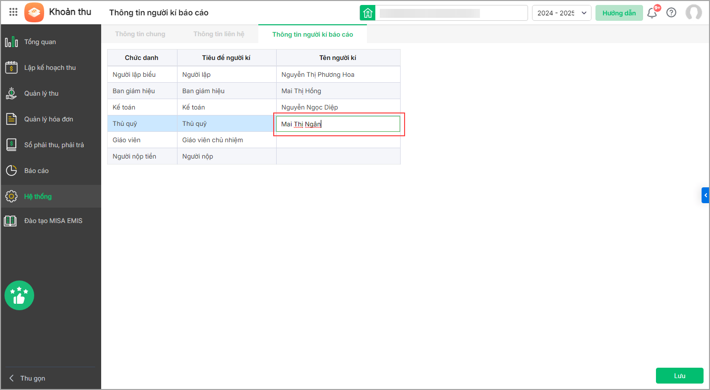Open Lập kế hoạch thu menu item
The width and height of the screenshot is (710, 390).
[x=50, y=68]
